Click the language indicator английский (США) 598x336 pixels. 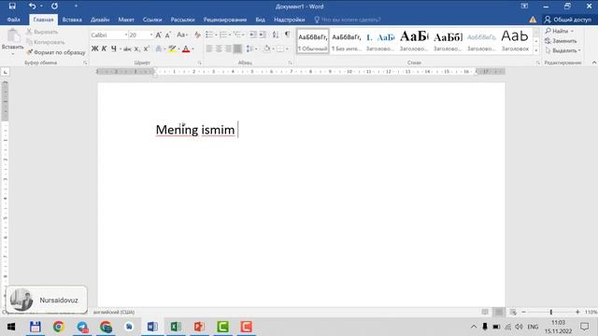tap(114, 312)
